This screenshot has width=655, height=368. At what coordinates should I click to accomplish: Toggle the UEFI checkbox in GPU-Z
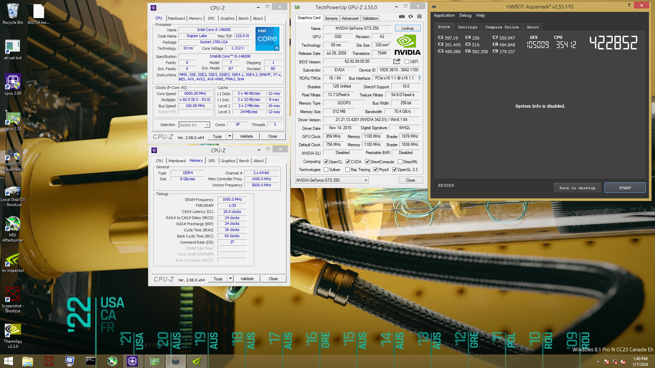click(407, 62)
